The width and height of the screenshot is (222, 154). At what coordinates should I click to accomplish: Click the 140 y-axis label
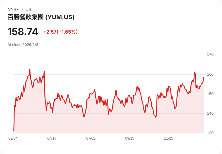point(210,113)
